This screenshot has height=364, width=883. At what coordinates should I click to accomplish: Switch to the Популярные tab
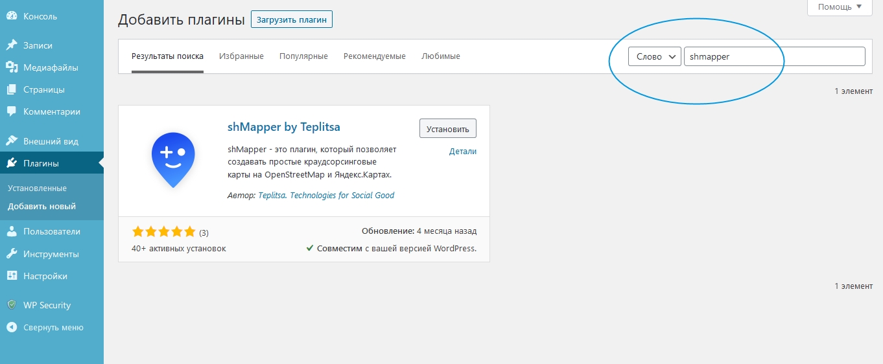point(303,56)
